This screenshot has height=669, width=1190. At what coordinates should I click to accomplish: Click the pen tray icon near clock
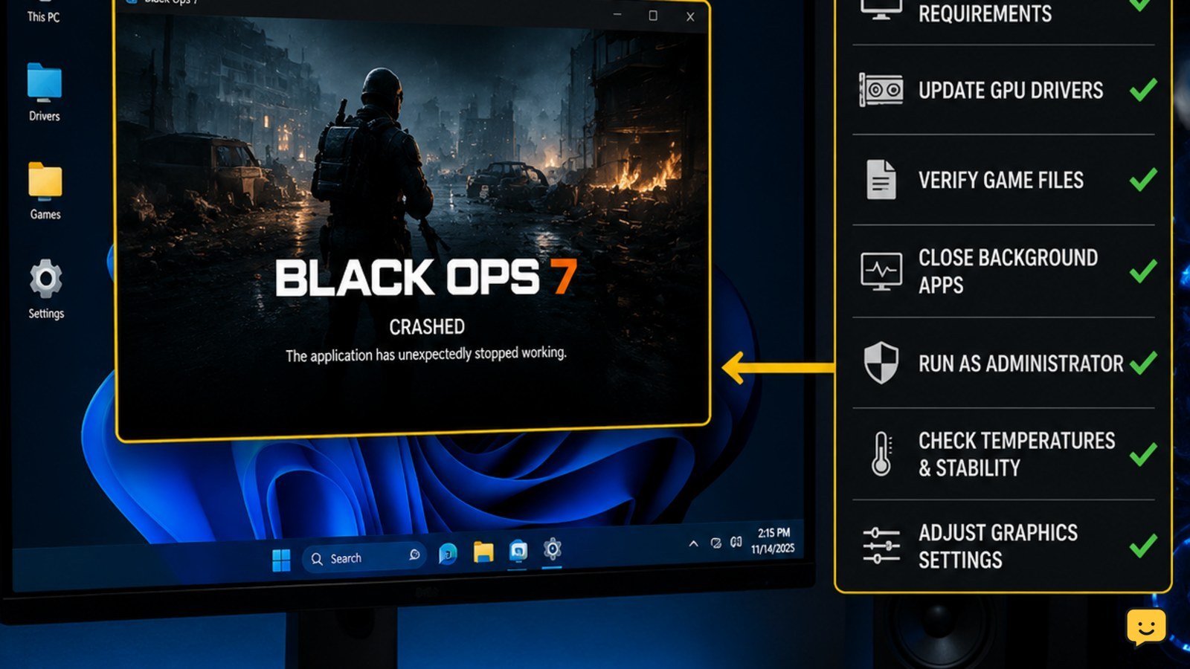(715, 543)
